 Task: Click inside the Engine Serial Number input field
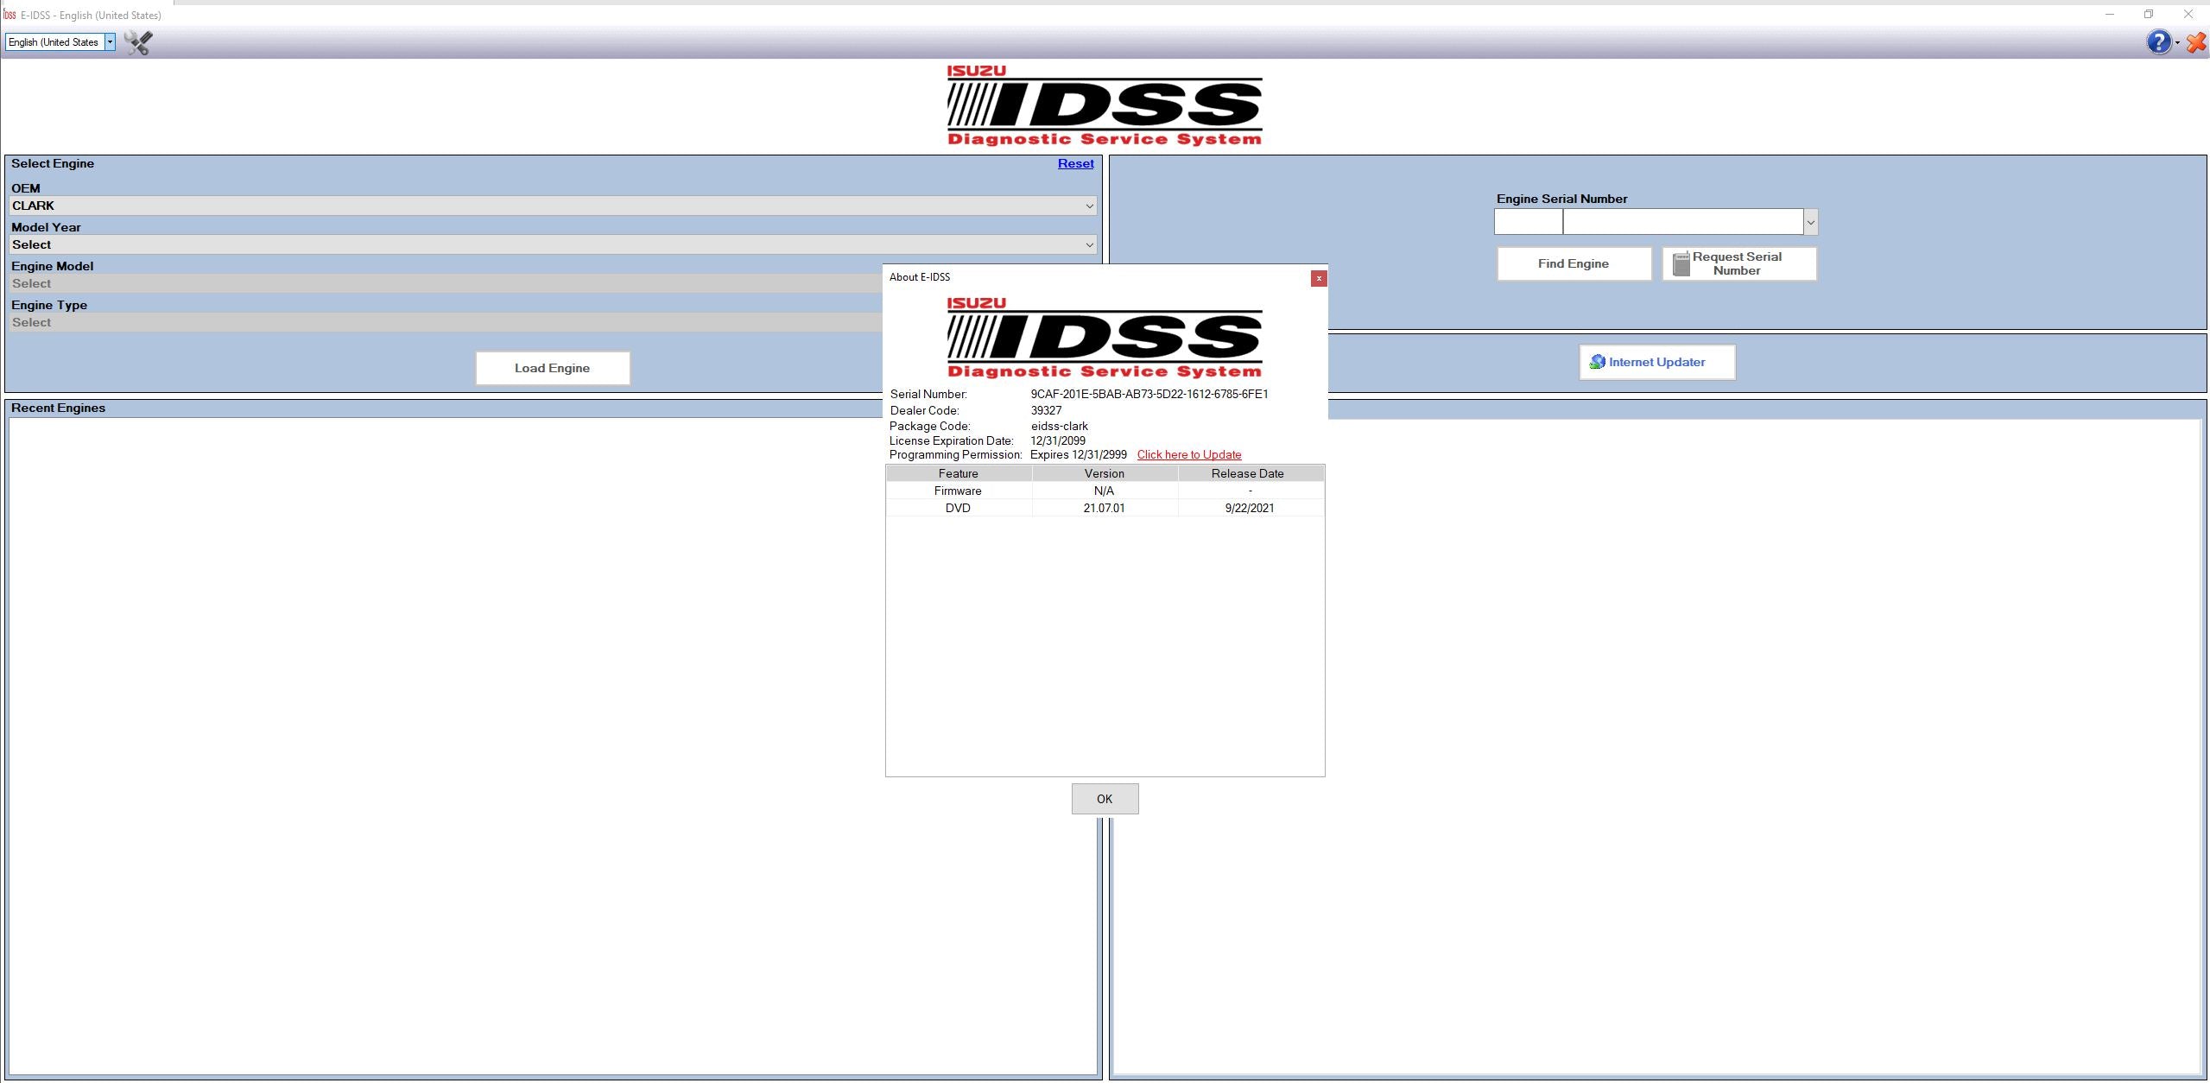1526,222
